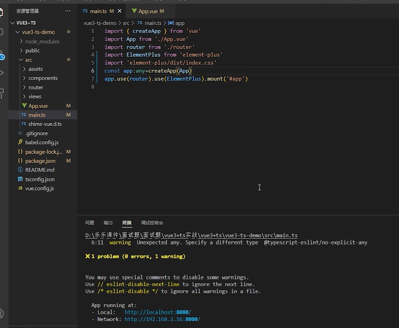Screen dimensions: 399x328
Task: Click src in the breadcrumb
Action: (126, 23)
